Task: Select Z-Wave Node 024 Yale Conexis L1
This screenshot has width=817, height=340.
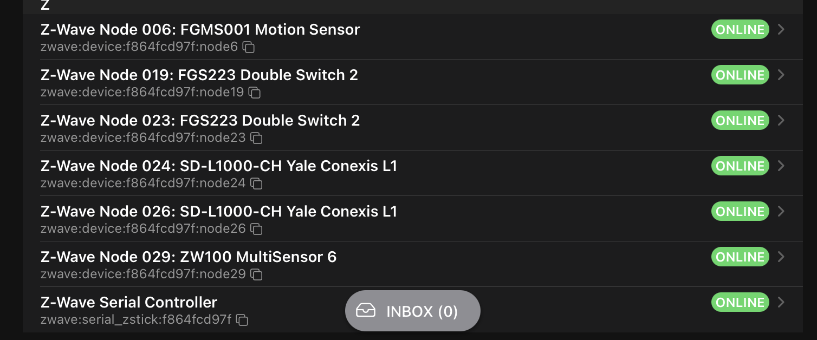Action: coord(218,166)
